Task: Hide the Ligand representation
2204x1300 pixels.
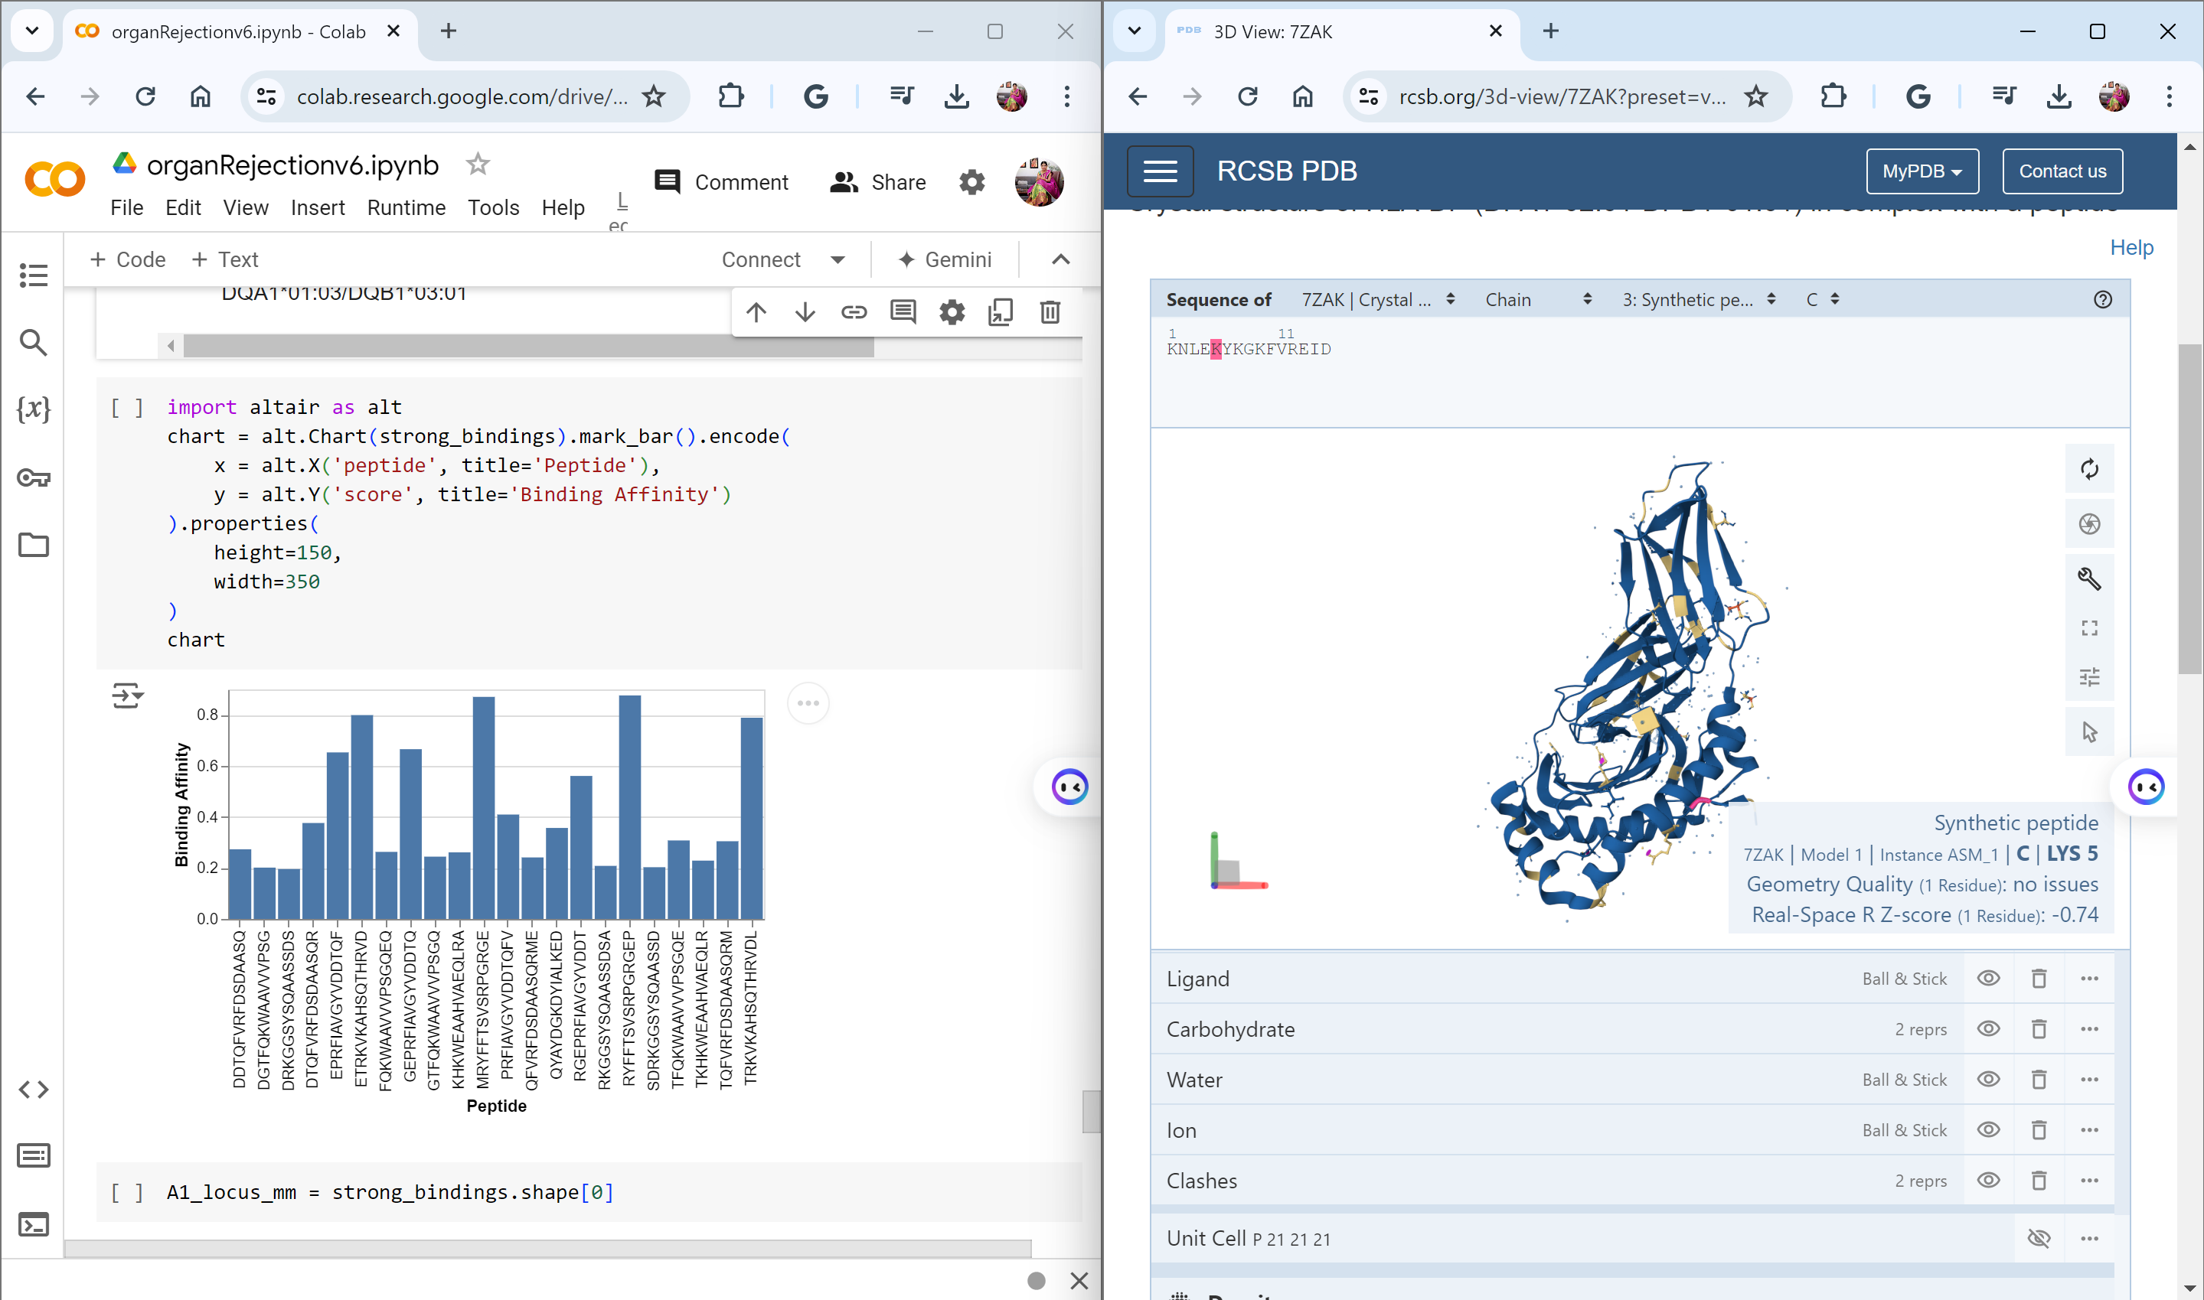Action: point(1988,979)
